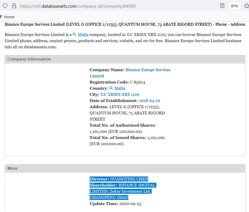Image resolution: width=249 pixels, height=212 pixels.
Task: Click search icon next to Country label
Action: pyautogui.click(x=111, y=88)
